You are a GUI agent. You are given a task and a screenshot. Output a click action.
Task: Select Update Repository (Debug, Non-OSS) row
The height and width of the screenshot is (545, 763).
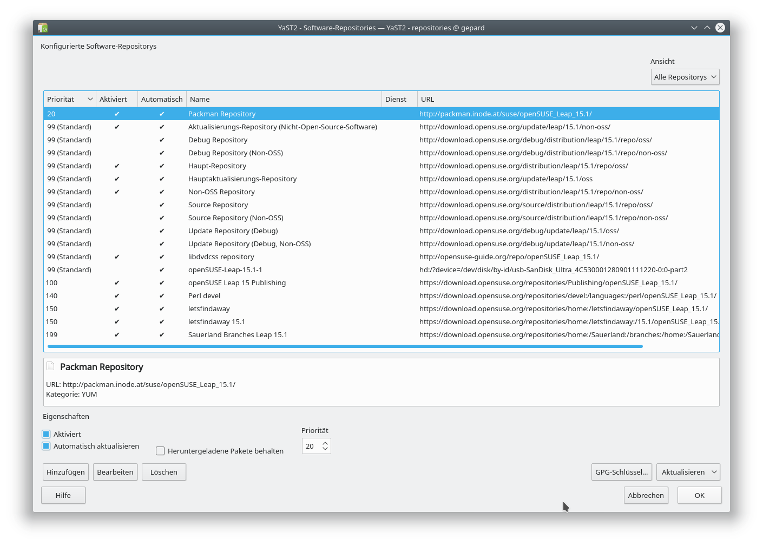coord(381,244)
